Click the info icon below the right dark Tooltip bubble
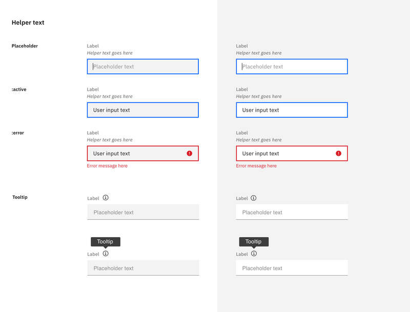 [254, 254]
